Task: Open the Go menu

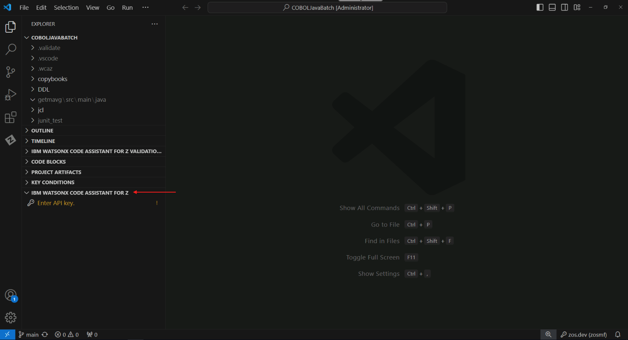Action: point(110,8)
